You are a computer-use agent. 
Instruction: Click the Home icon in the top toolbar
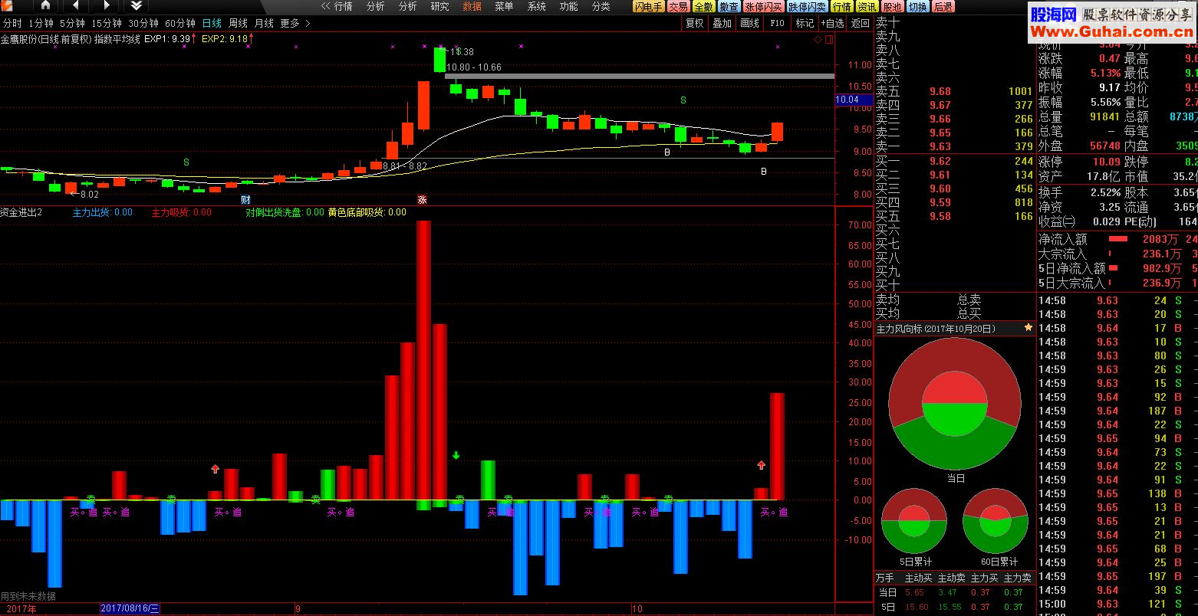45,6
